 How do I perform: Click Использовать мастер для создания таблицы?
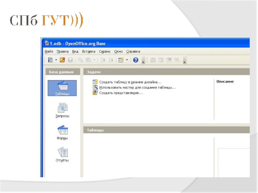click(137, 87)
